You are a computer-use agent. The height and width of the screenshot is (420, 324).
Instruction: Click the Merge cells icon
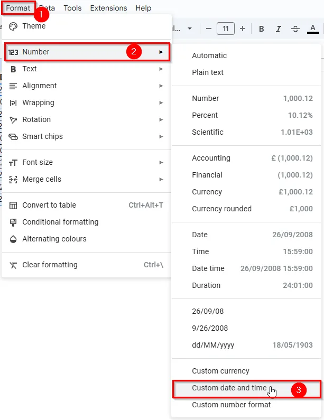[13, 180]
